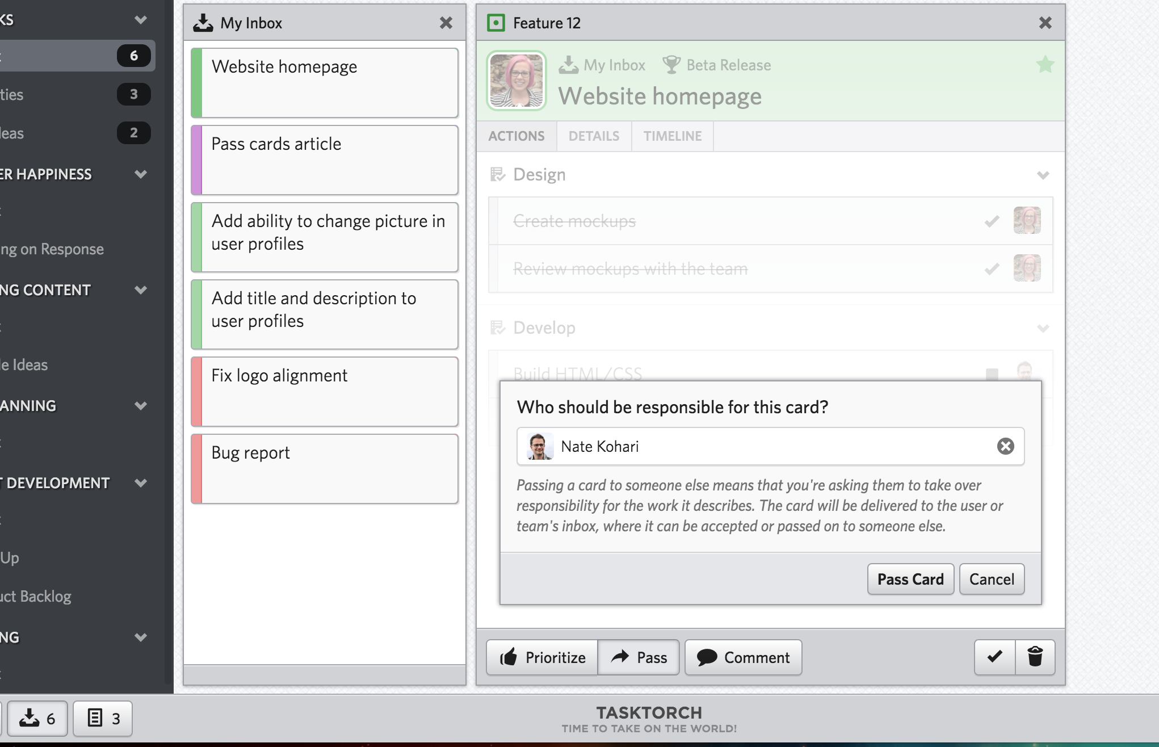Screen dimensions: 1159x747
Task: Toggle Create mockups task checkmark
Action: click(x=992, y=221)
